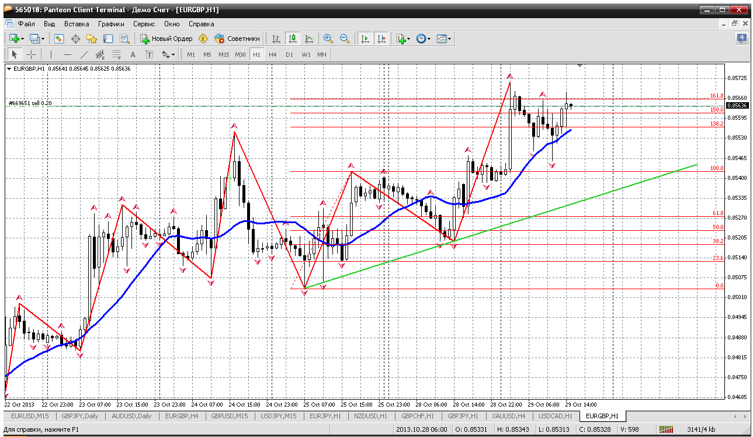Select the horizontal line drawing tool
The image size is (753, 437).
[x=67, y=54]
